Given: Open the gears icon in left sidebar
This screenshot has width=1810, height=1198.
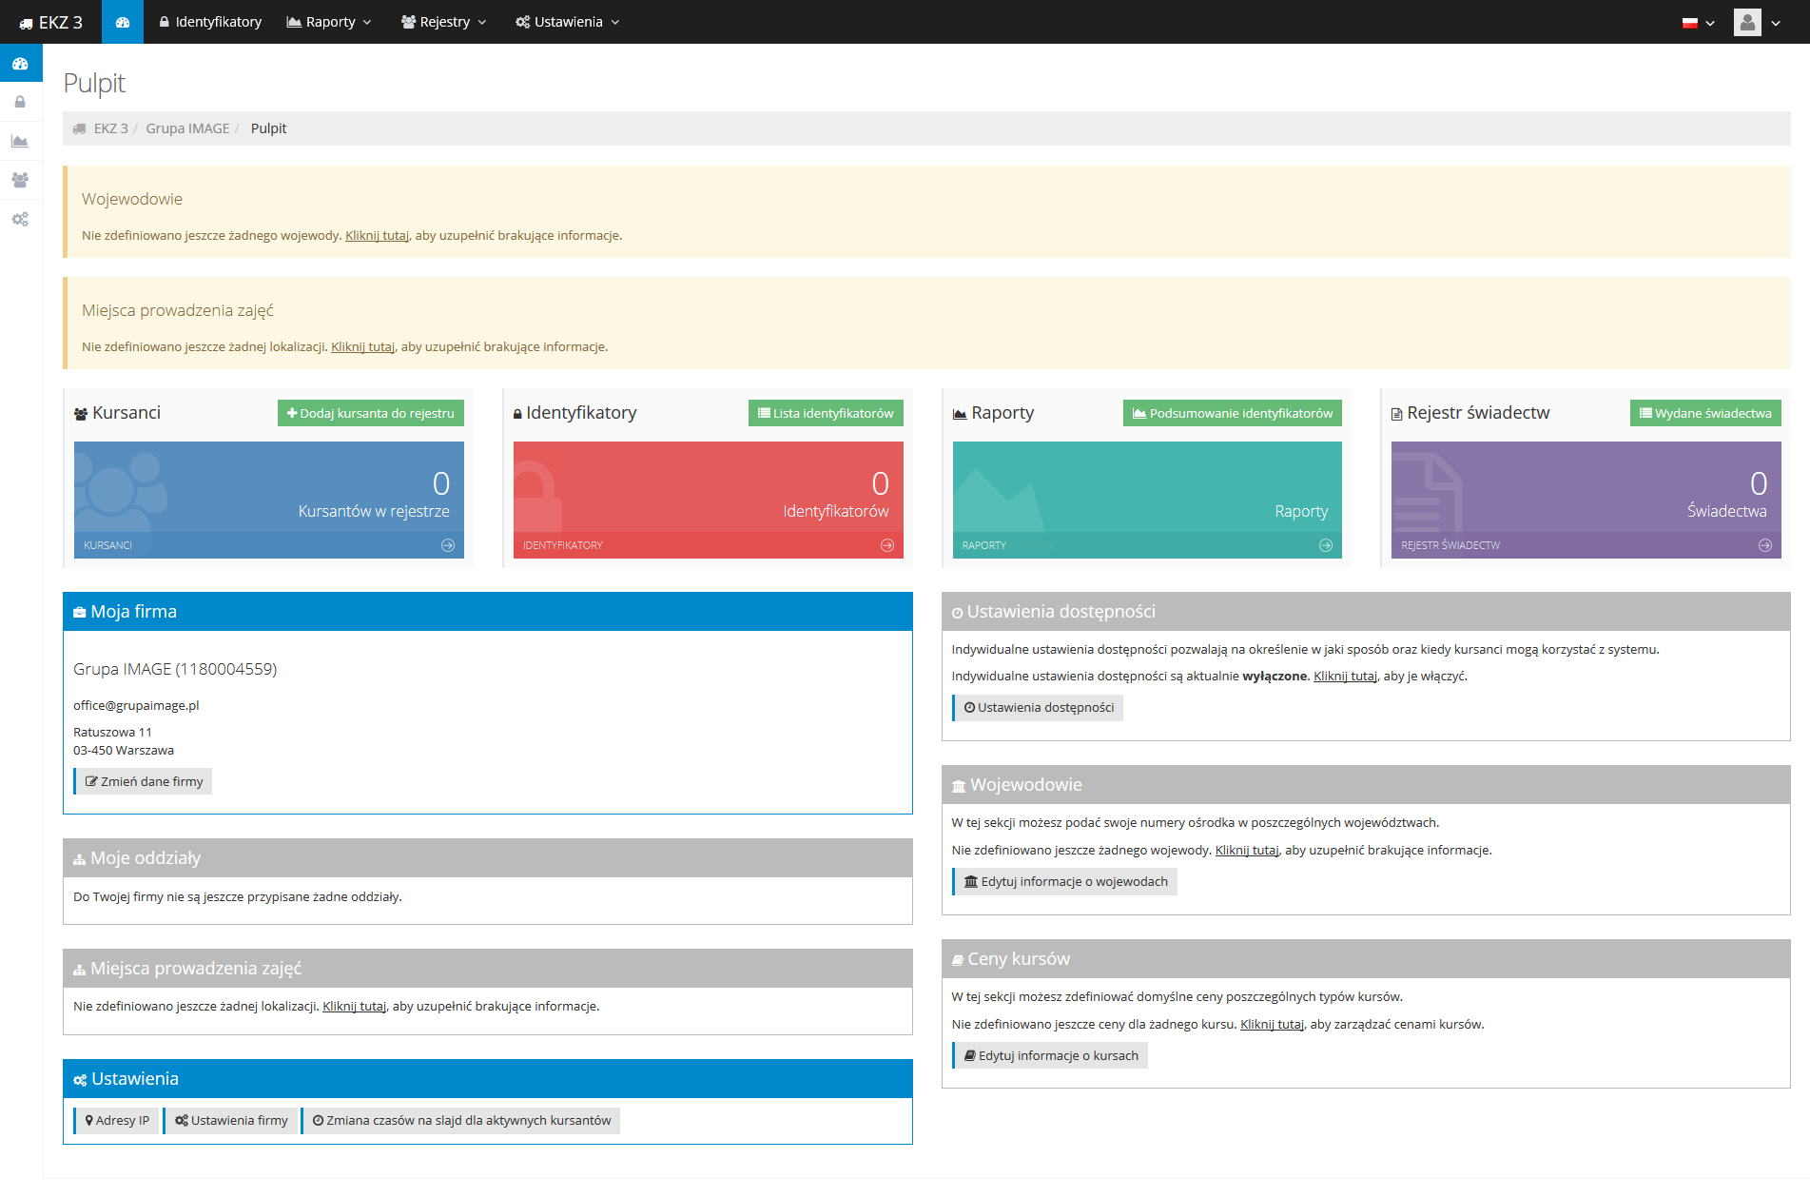Looking at the screenshot, I should point(20,219).
